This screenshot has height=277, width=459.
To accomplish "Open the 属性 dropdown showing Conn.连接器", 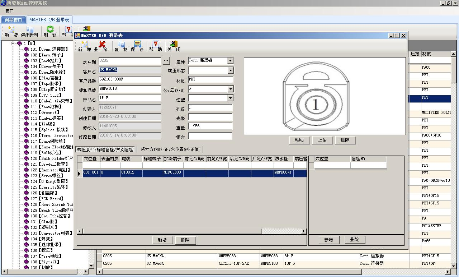I will [230, 61].
